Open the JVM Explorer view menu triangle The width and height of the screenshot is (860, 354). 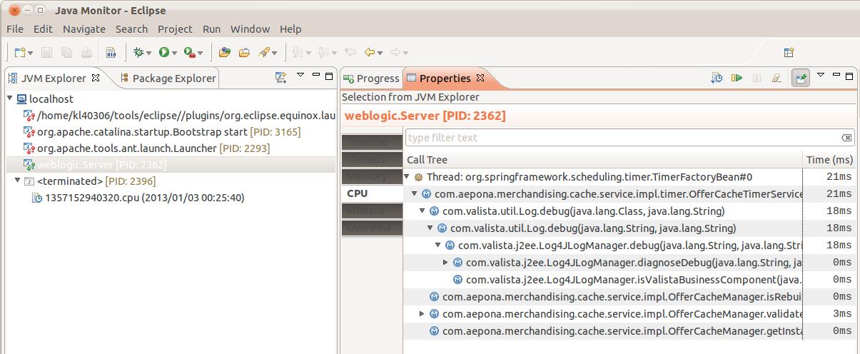[300, 75]
